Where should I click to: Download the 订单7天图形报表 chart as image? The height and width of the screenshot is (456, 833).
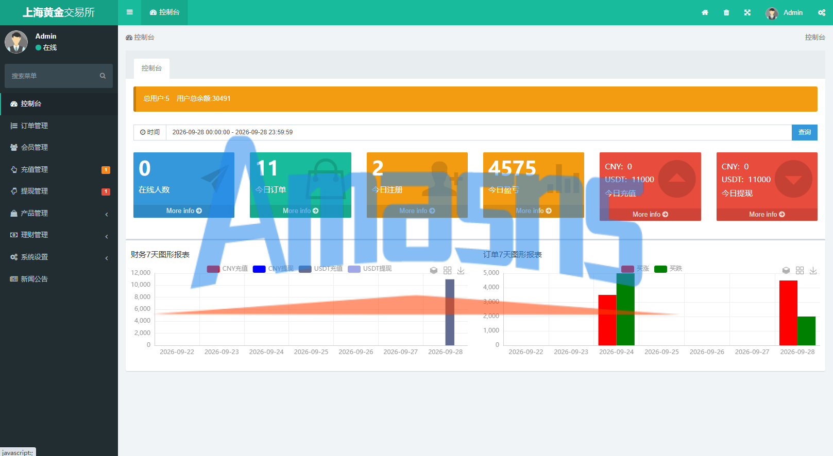tap(813, 271)
